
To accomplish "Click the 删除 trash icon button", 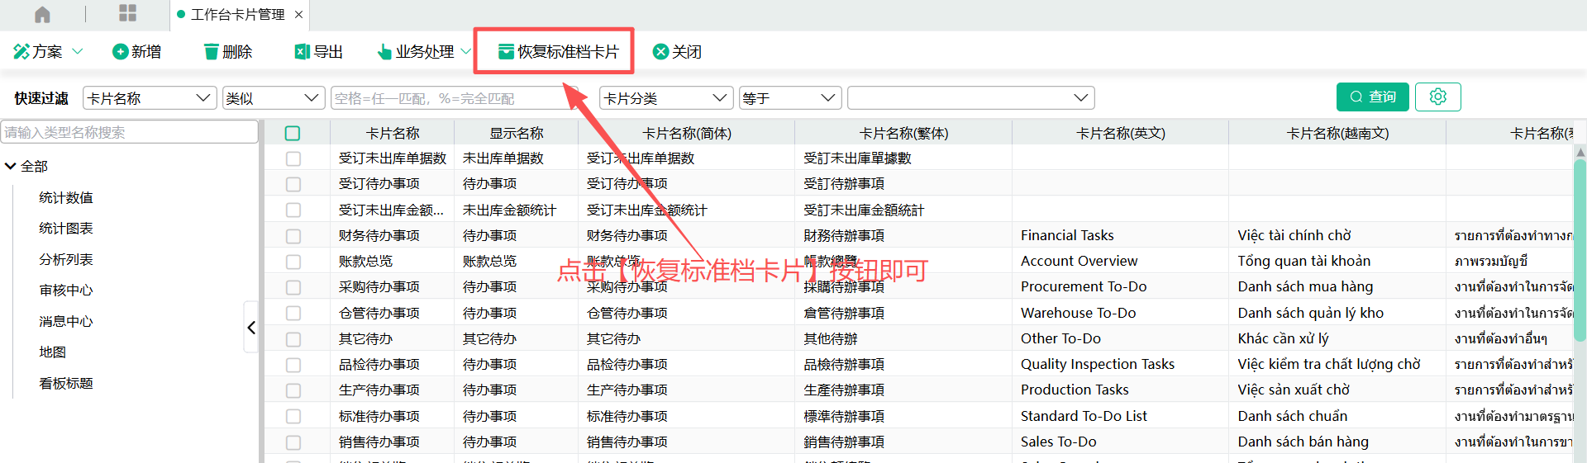I will [x=228, y=52].
